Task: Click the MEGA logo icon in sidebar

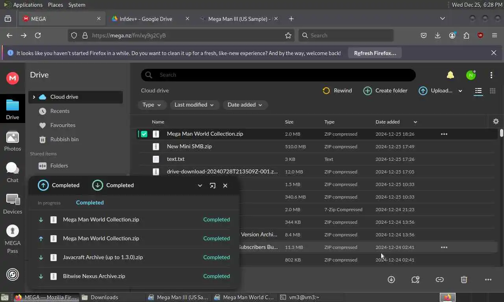Action: click(13, 78)
